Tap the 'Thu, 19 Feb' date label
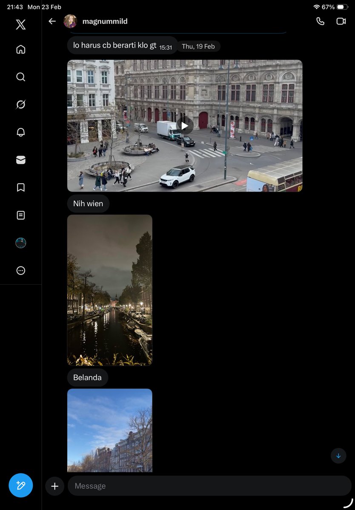Screen dimensions: 355x510 pyautogui.click(x=198, y=47)
